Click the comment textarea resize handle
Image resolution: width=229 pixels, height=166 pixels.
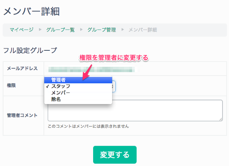pos(221,119)
